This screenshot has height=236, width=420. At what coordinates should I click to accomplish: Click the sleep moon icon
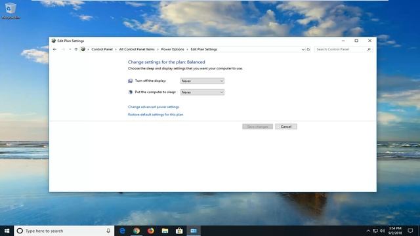tap(130, 92)
